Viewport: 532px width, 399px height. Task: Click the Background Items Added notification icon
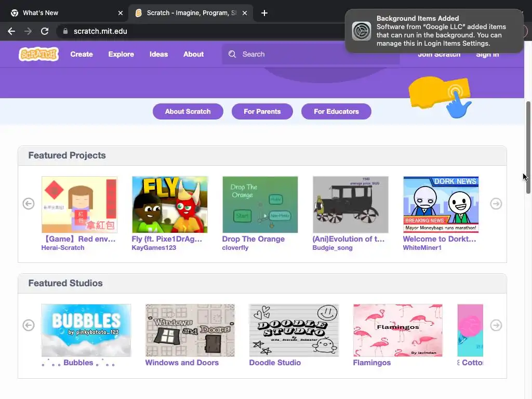362,31
